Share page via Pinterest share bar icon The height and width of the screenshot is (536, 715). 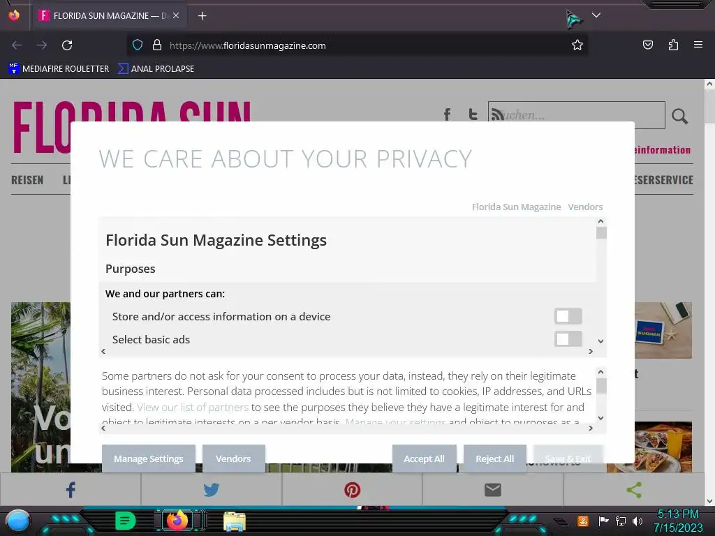(352, 490)
